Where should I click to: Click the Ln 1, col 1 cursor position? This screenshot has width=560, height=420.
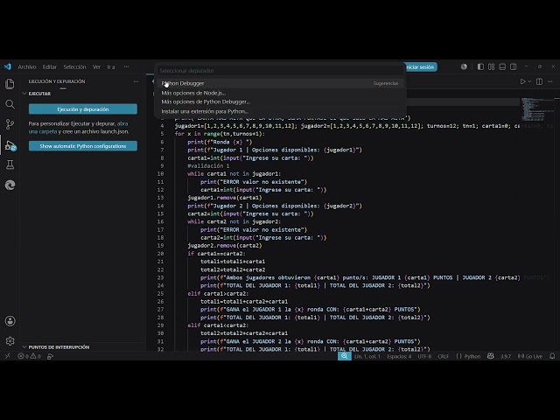click(367, 356)
